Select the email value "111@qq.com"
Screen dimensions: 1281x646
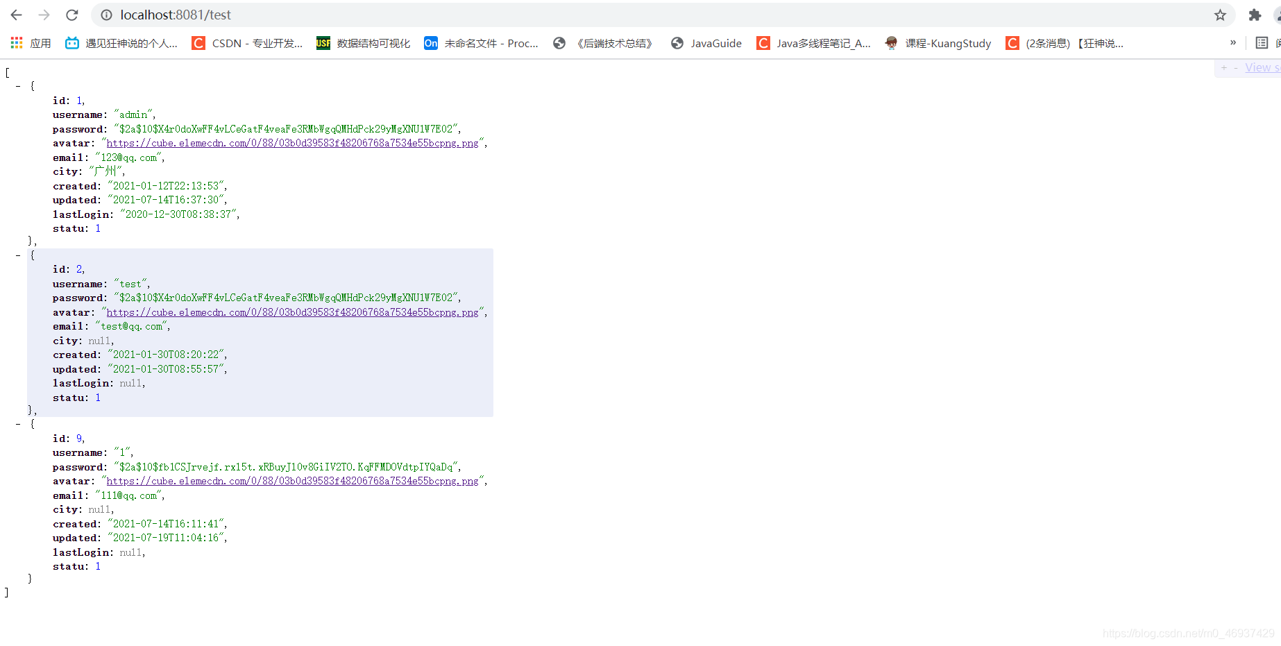129,495
